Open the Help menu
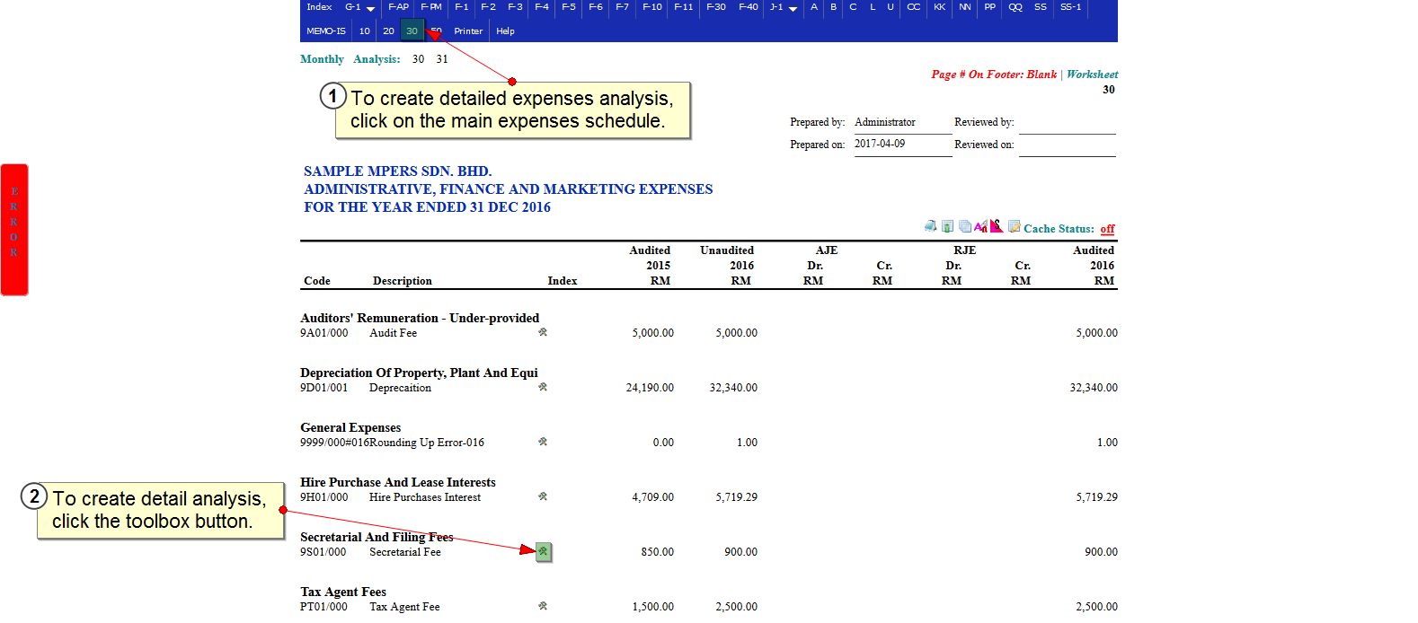The width and height of the screenshot is (1418, 623). tap(506, 31)
